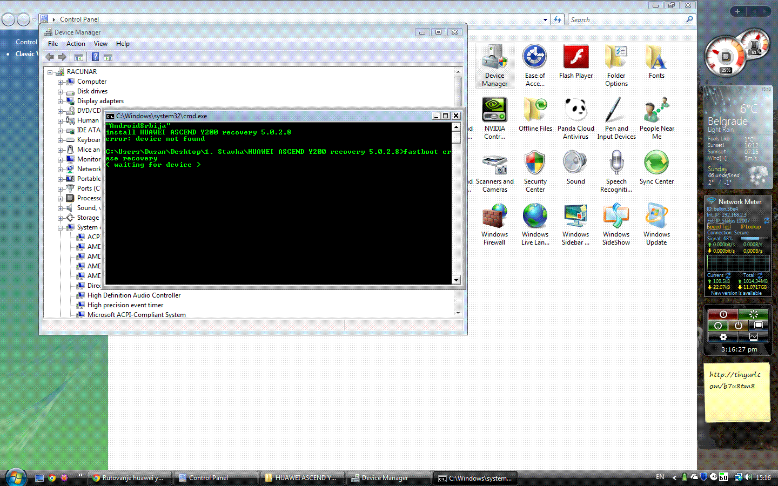778x486 pixels.
Task: Open Sync Center icon
Action: click(656, 167)
